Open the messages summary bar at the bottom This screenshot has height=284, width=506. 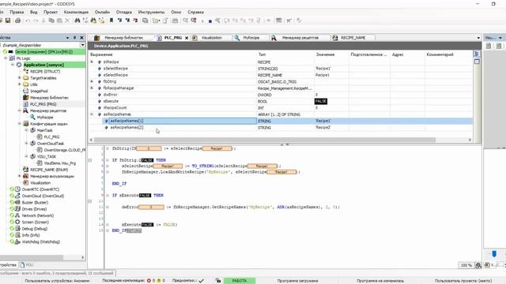tap(57, 273)
